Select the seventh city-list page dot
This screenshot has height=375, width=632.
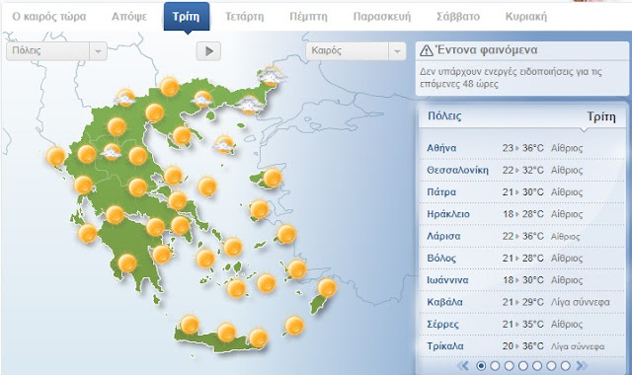pyautogui.click(x=566, y=366)
